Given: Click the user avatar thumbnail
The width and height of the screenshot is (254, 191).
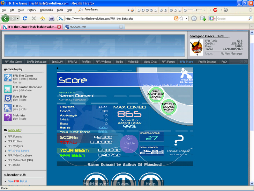Looking at the screenshot, I should pos(196,48).
